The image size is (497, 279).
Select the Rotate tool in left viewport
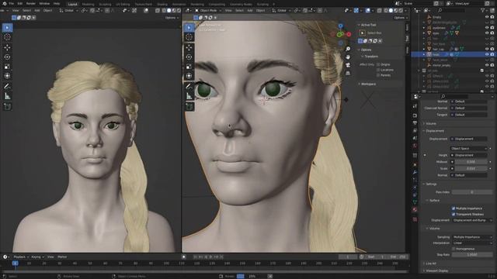[7, 57]
